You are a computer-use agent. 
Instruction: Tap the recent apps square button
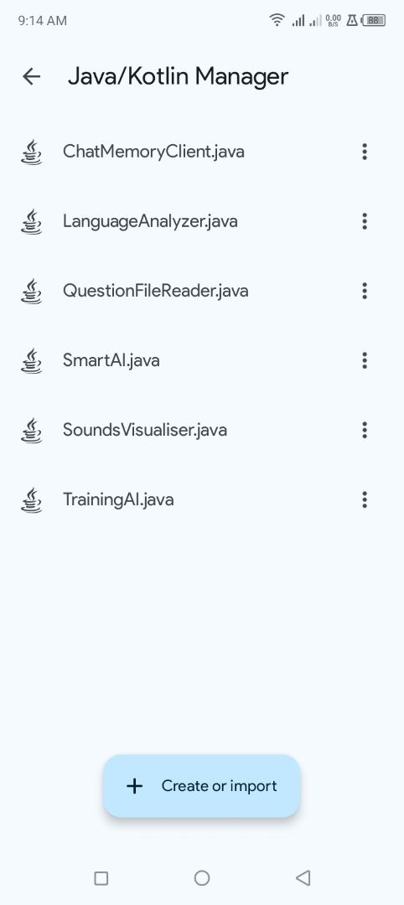pos(101,878)
